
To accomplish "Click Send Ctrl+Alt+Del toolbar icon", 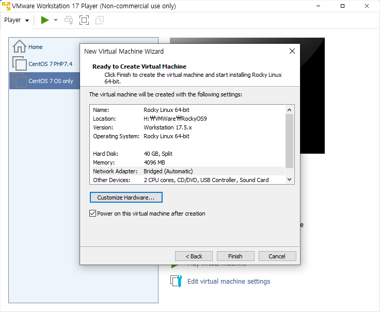I will point(69,20).
